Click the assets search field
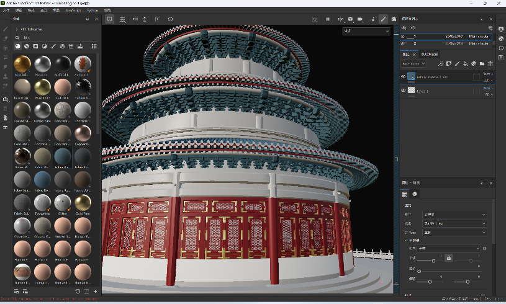506x304 pixels. [x=55, y=38]
